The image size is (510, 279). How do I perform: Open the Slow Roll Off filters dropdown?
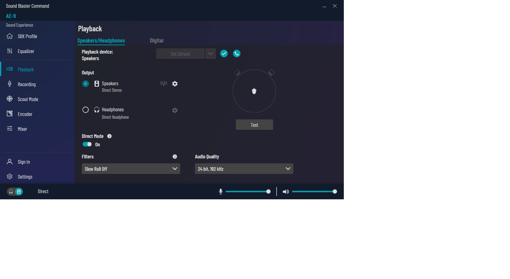131,169
